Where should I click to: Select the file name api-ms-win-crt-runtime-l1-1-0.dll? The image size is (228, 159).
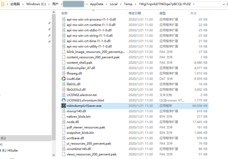[x=91, y=25]
